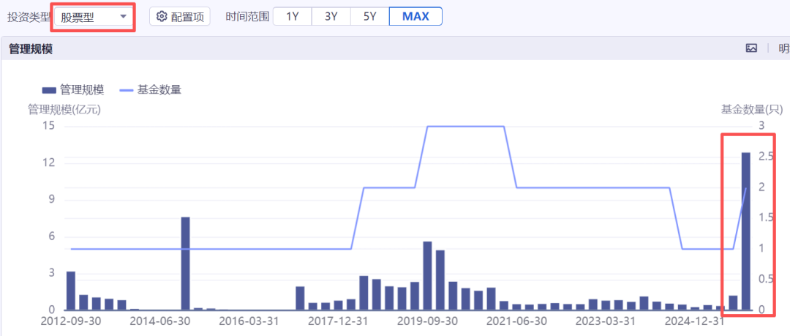Switch to the 明细 detail view
The image size is (790, 336).
[784, 48]
